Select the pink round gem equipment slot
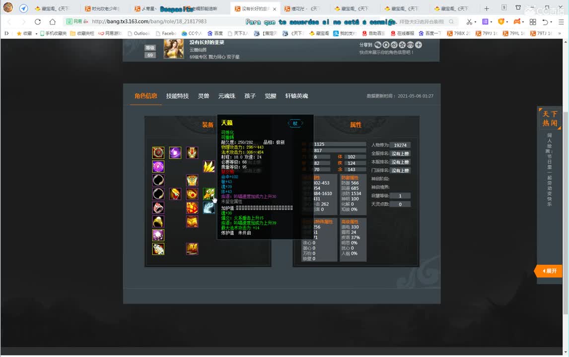 tap(158, 167)
